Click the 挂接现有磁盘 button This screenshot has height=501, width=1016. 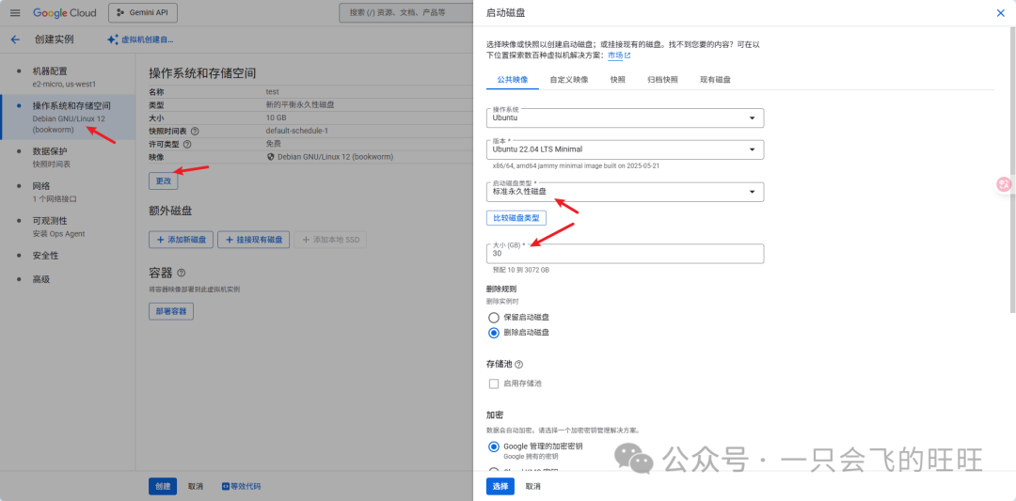[x=253, y=240]
